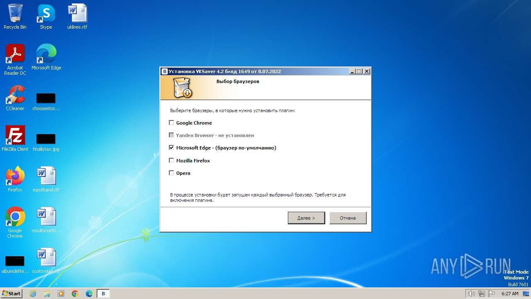Open the Start menu
The height and width of the screenshot is (299, 531).
tap(12, 294)
